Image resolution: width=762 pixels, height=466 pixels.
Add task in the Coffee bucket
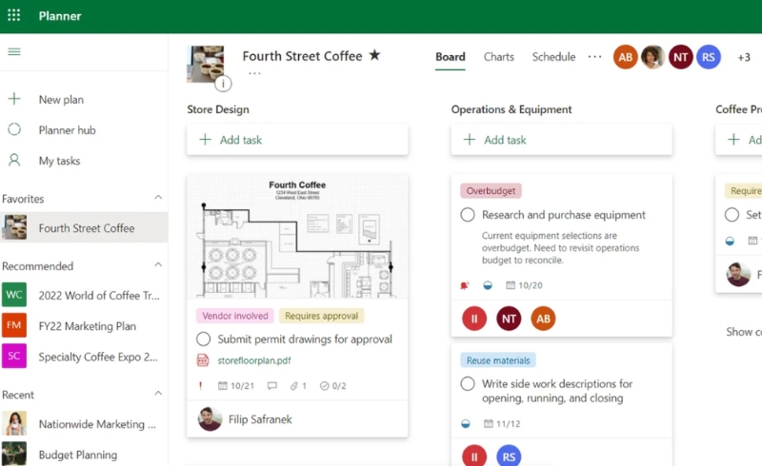(739, 140)
